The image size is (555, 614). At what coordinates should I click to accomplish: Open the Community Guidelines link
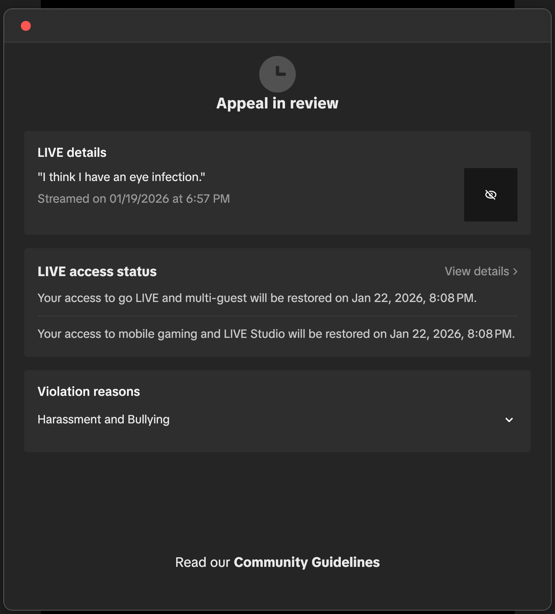pos(307,562)
